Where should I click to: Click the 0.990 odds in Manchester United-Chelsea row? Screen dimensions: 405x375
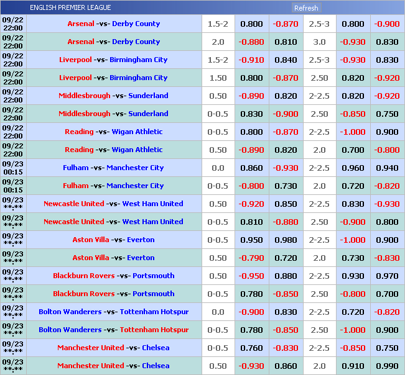(387, 366)
